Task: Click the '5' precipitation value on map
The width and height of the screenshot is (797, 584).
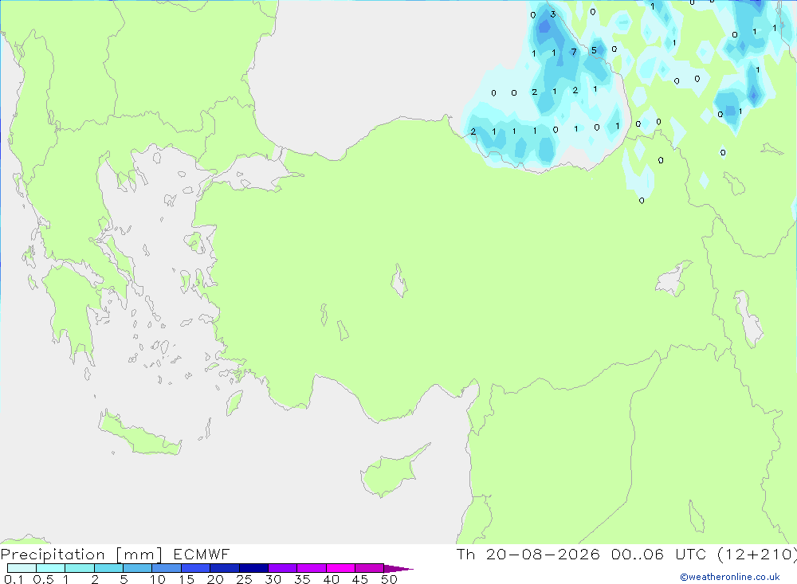Action: 594,50
